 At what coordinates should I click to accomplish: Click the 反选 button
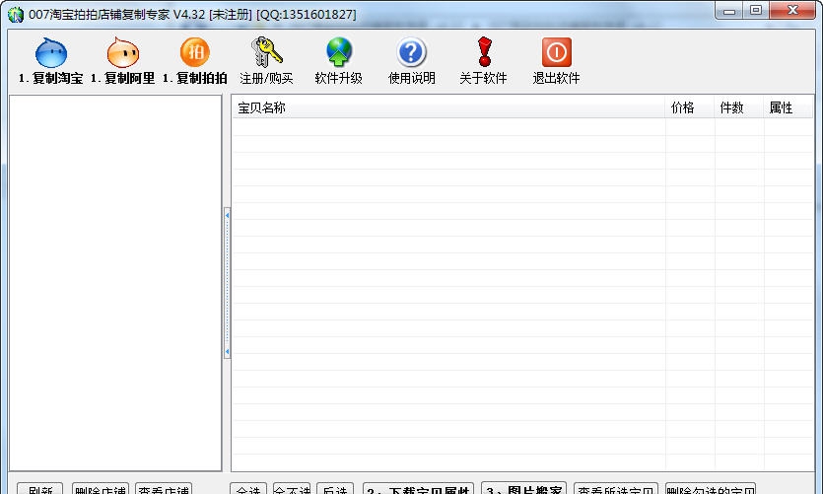pos(335,489)
